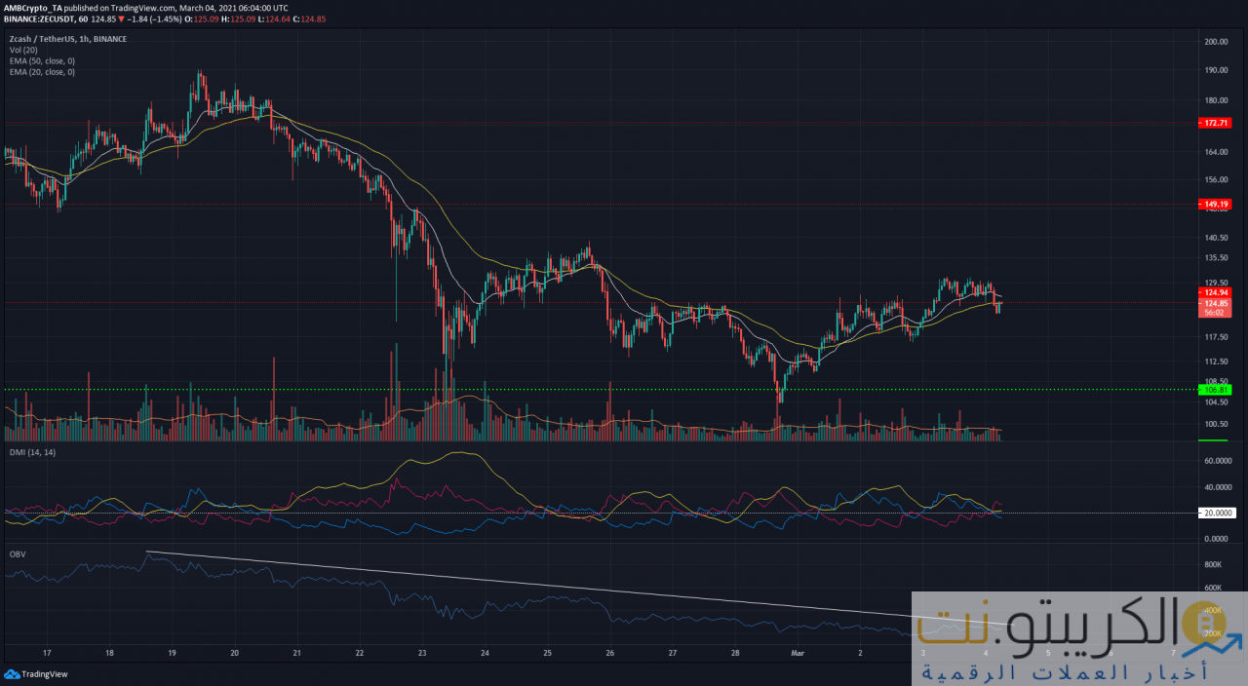Open TradingView.com from the header link
Image resolution: width=1248 pixels, height=686 pixels.
pos(142,8)
